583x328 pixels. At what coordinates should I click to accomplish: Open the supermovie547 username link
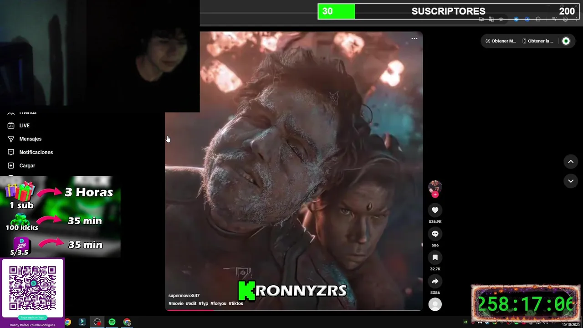pos(184,296)
